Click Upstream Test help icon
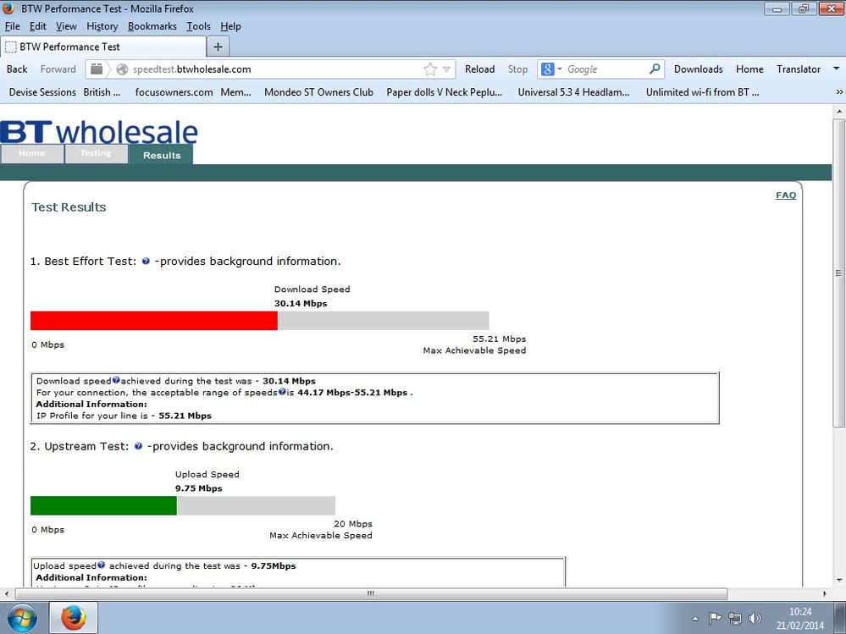This screenshot has width=846, height=634. click(138, 446)
